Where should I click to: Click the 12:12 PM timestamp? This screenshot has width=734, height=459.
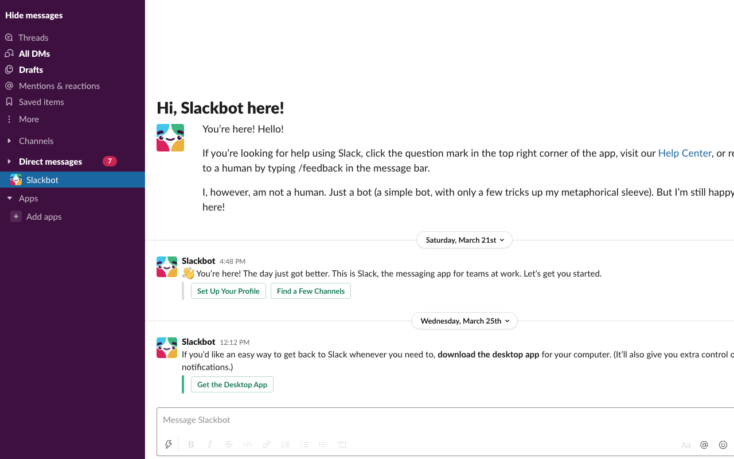(x=235, y=343)
